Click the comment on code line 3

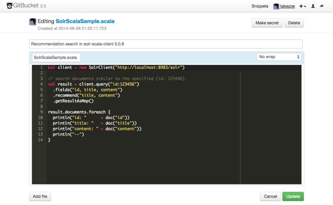click(x=117, y=79)
